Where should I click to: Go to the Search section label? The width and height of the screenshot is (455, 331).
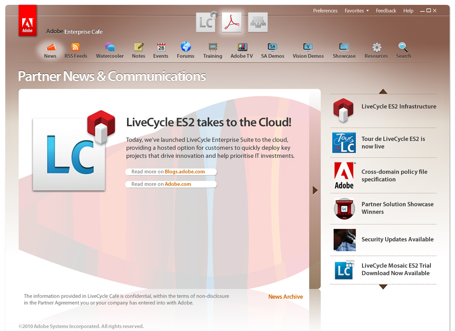(x=403, y=56)
